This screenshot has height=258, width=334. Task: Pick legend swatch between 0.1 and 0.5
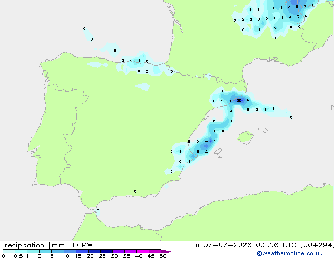(9, 251)
